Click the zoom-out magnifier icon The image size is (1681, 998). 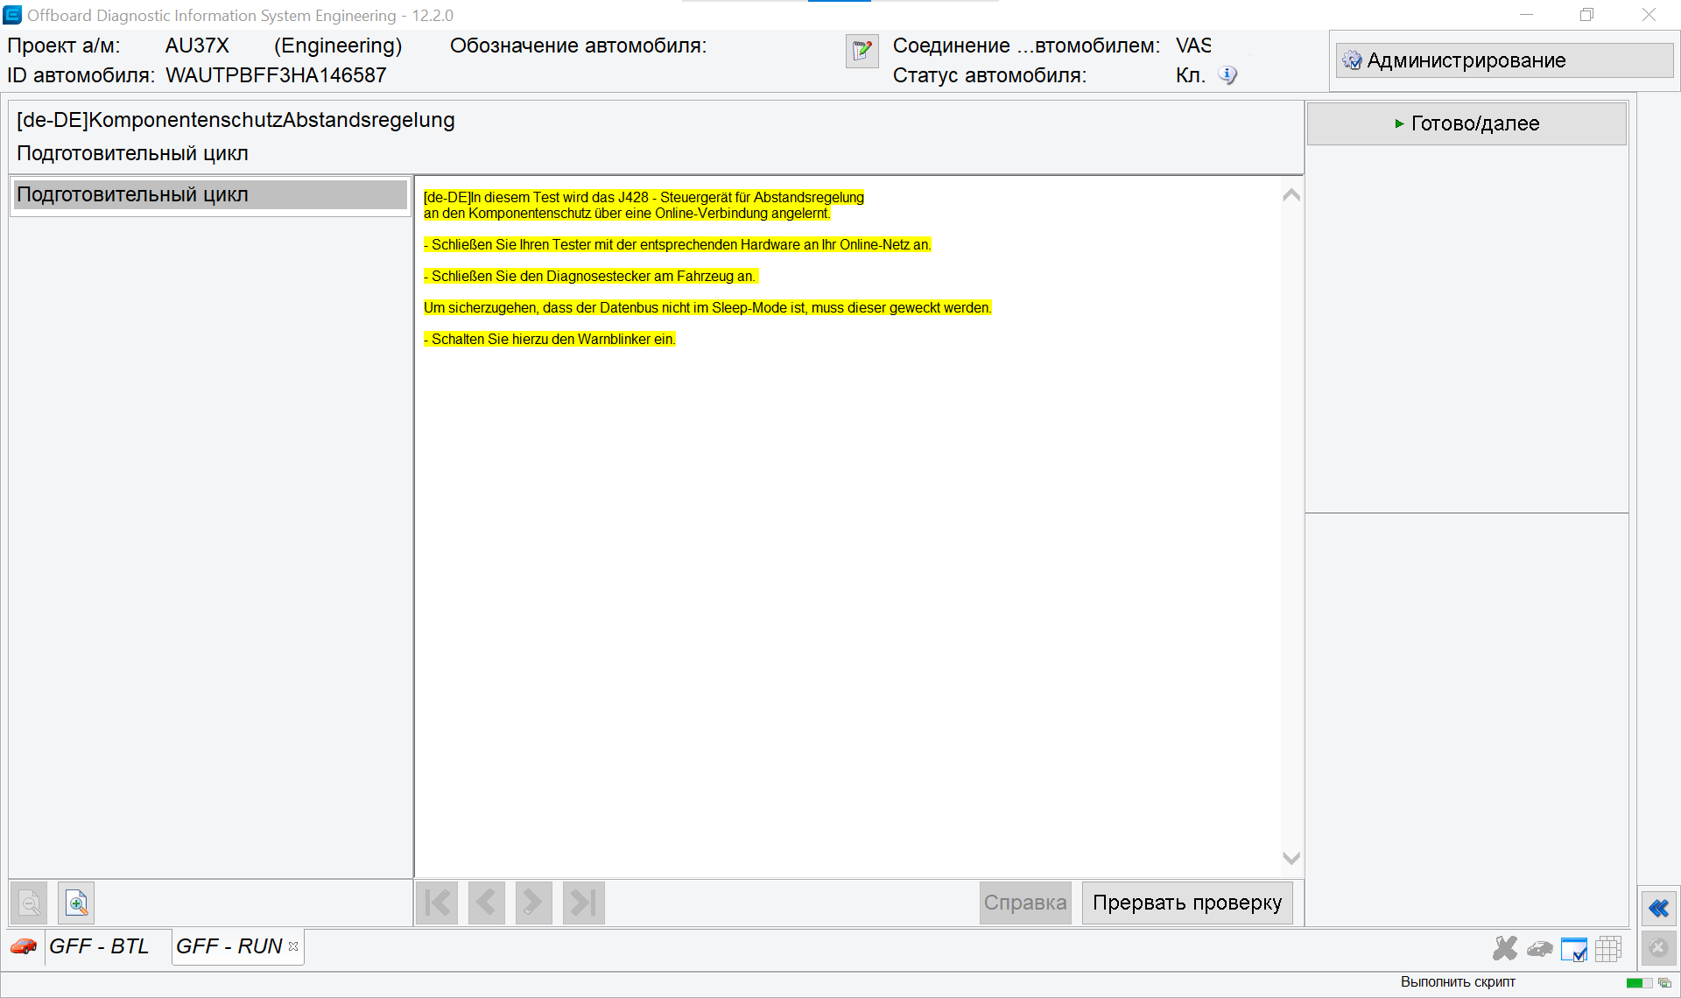pyautogui.click(x=30, y=903)
